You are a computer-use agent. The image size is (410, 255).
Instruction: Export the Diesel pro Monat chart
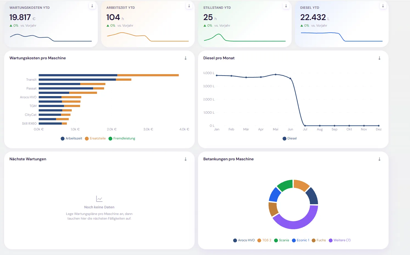pyautogui.click(x=380, y=58)
